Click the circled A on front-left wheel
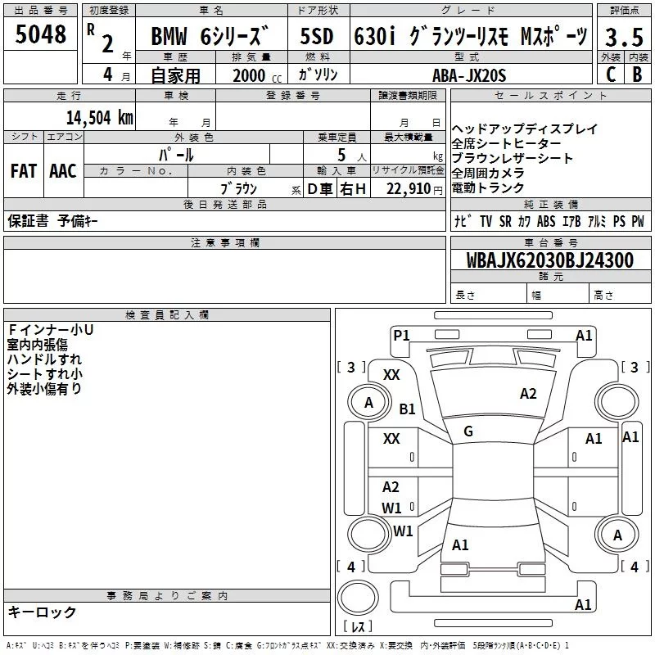 point(368,402)
